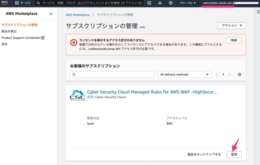Open CloudShell from the top bar
The width and height of the screenshot is (260, 165).
point(149,3)
